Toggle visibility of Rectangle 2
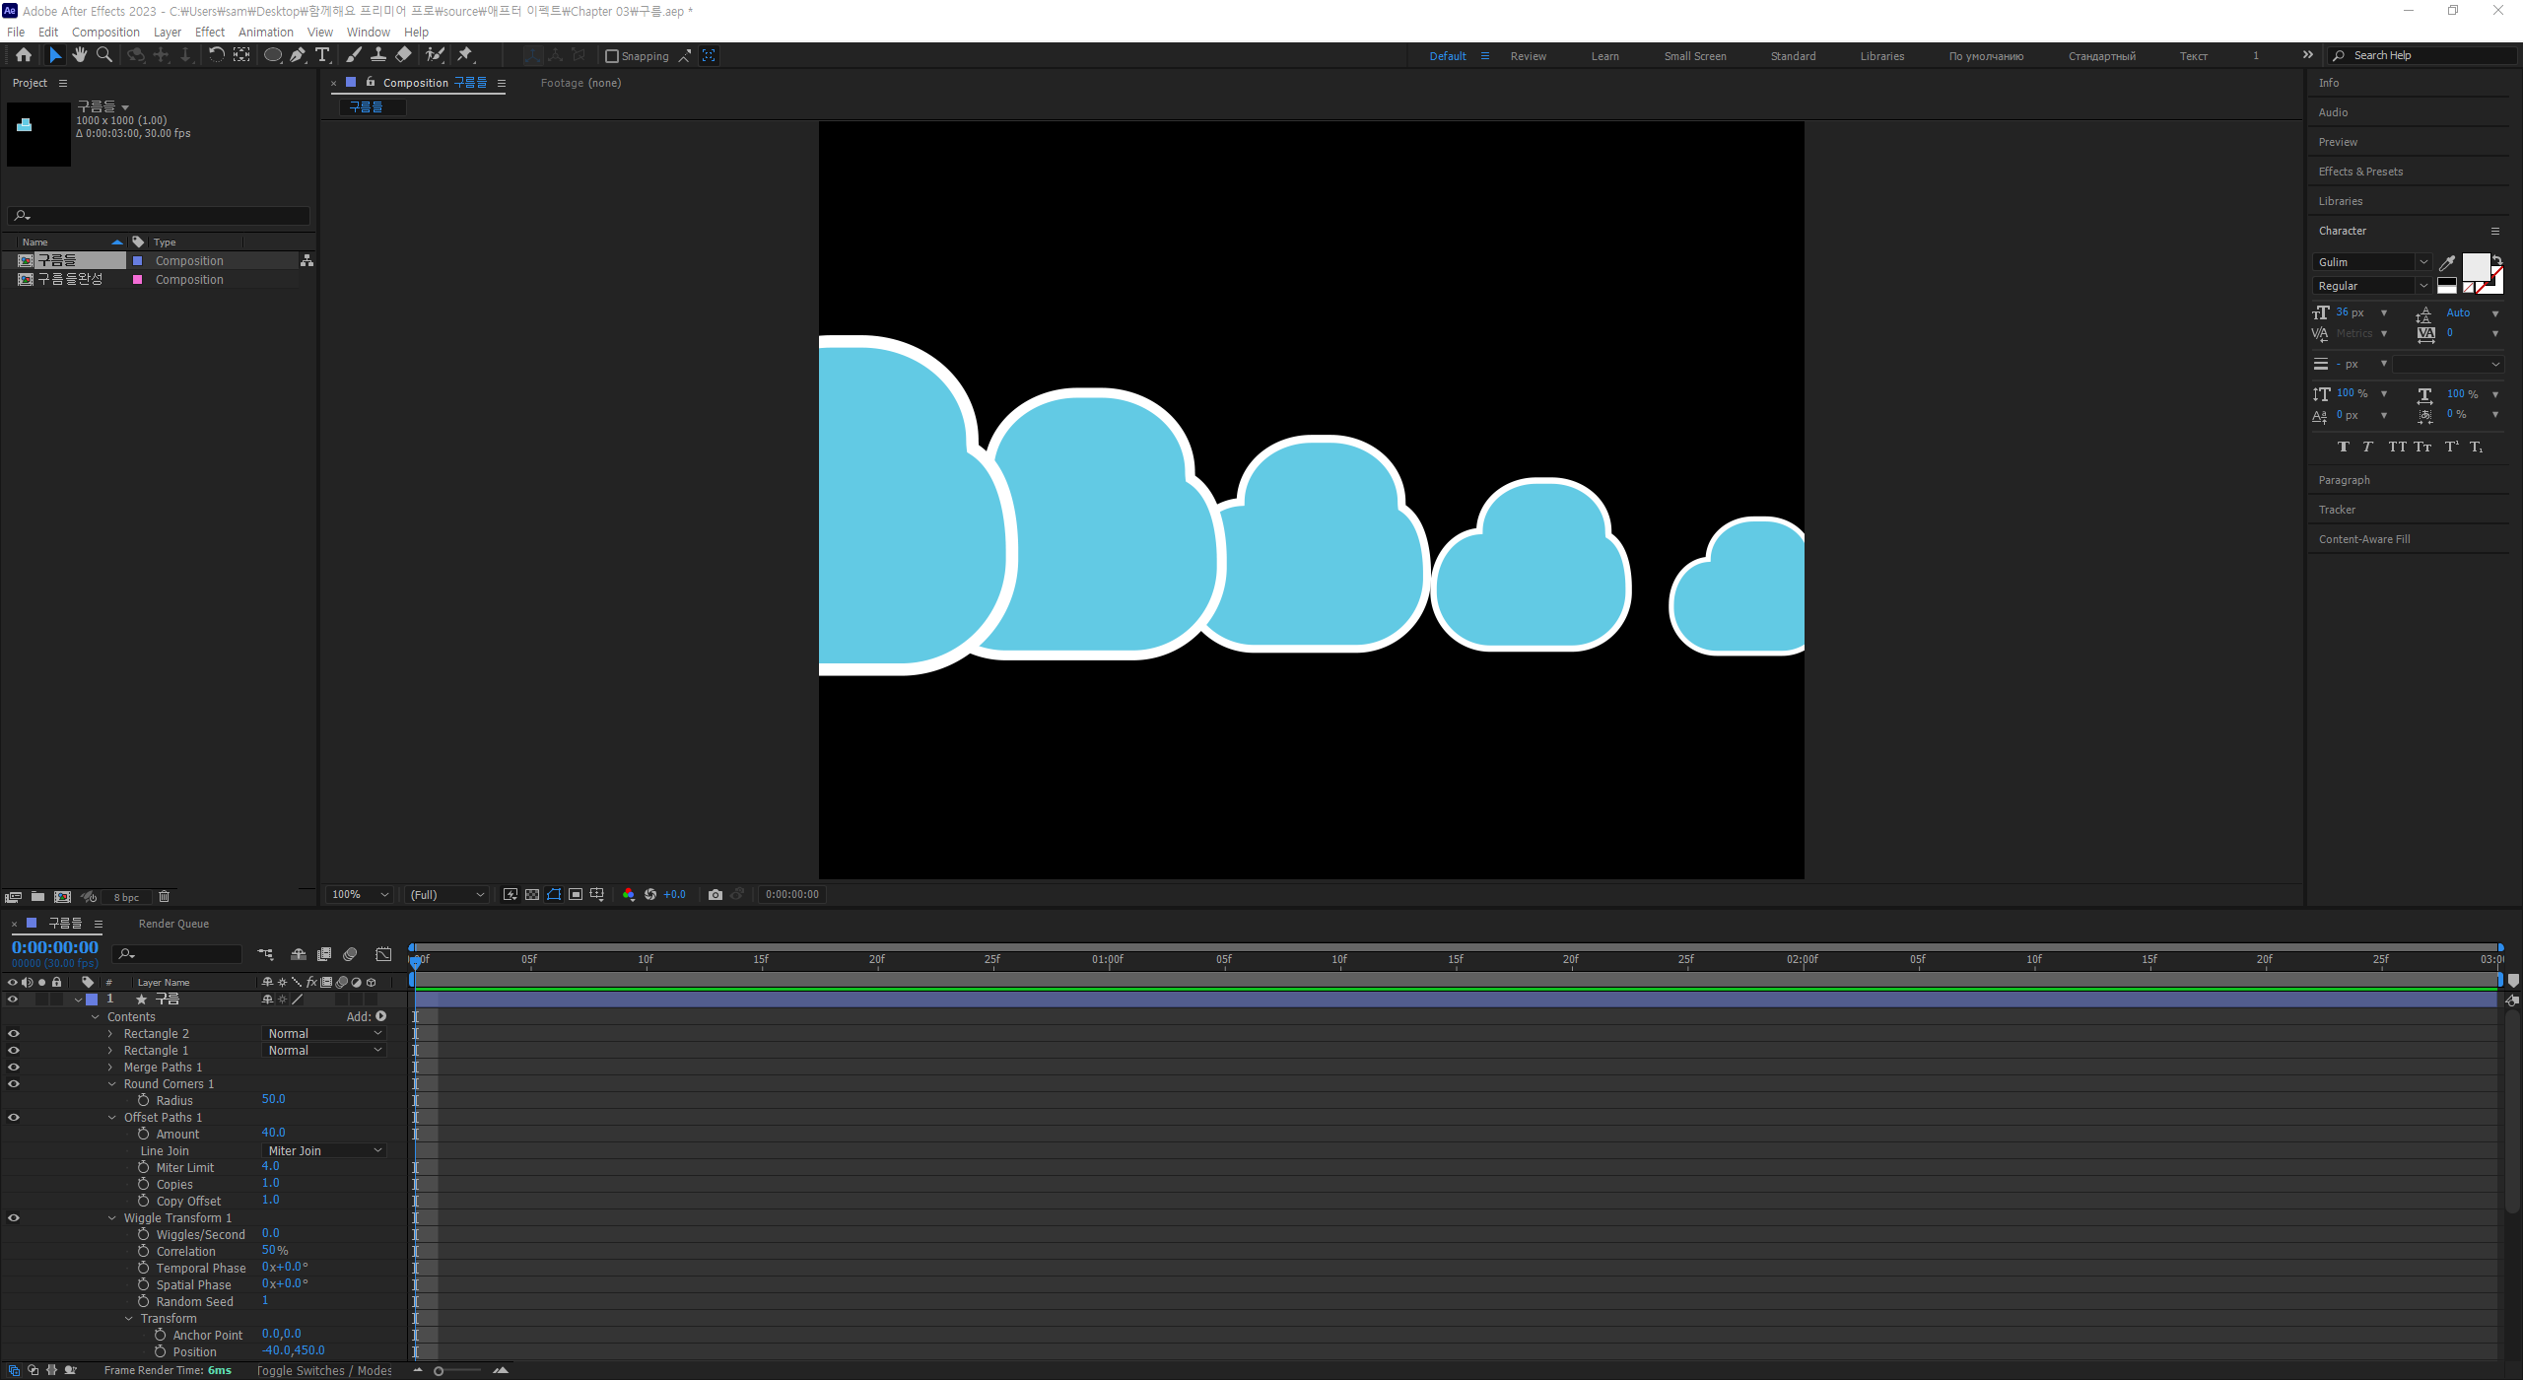Screen dimensions: 2523x1380 14,1034
